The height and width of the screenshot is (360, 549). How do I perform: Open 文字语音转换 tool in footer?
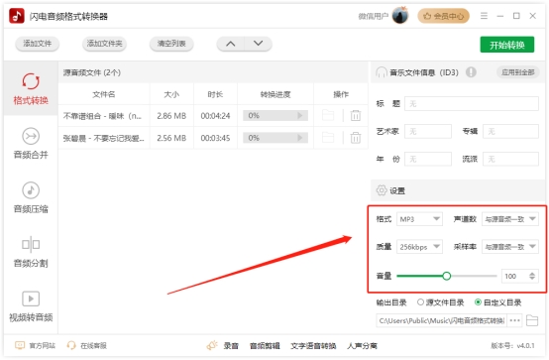[313, 346]
